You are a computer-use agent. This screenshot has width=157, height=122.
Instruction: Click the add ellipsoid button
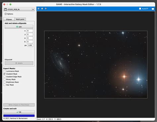[x=19, y=27]
